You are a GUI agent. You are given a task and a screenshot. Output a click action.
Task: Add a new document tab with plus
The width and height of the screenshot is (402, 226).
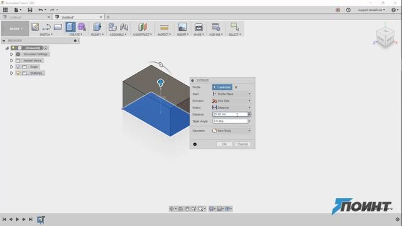(108, 17)
